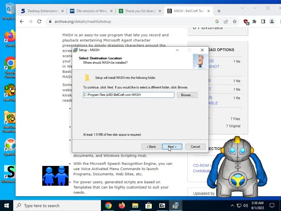Go forward in browser history

coord(30,21)
